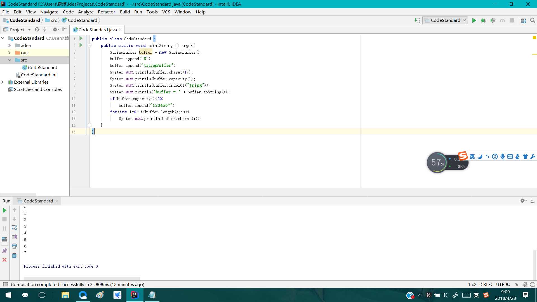Expand the out folder
This screenshot has width=537, height=302.
(10, 53)
